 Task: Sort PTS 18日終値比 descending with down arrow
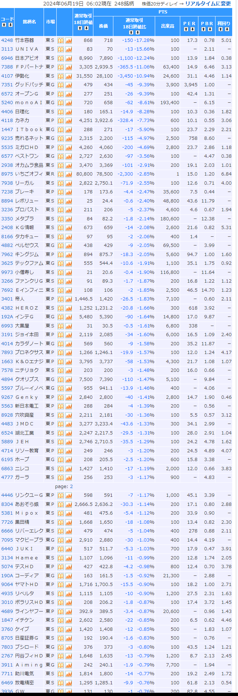click(x=137, y=33)
